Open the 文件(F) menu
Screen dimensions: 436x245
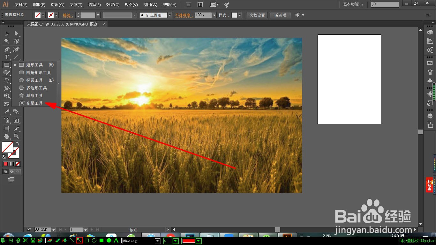[x=21, y=5]
